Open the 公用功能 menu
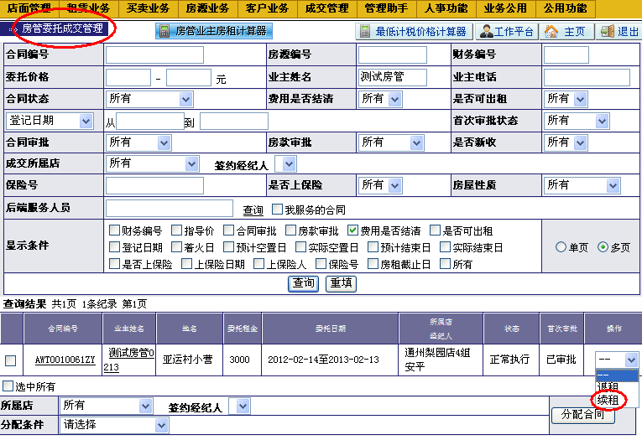Viewport: 642px width, 440px height. (565, 8)
